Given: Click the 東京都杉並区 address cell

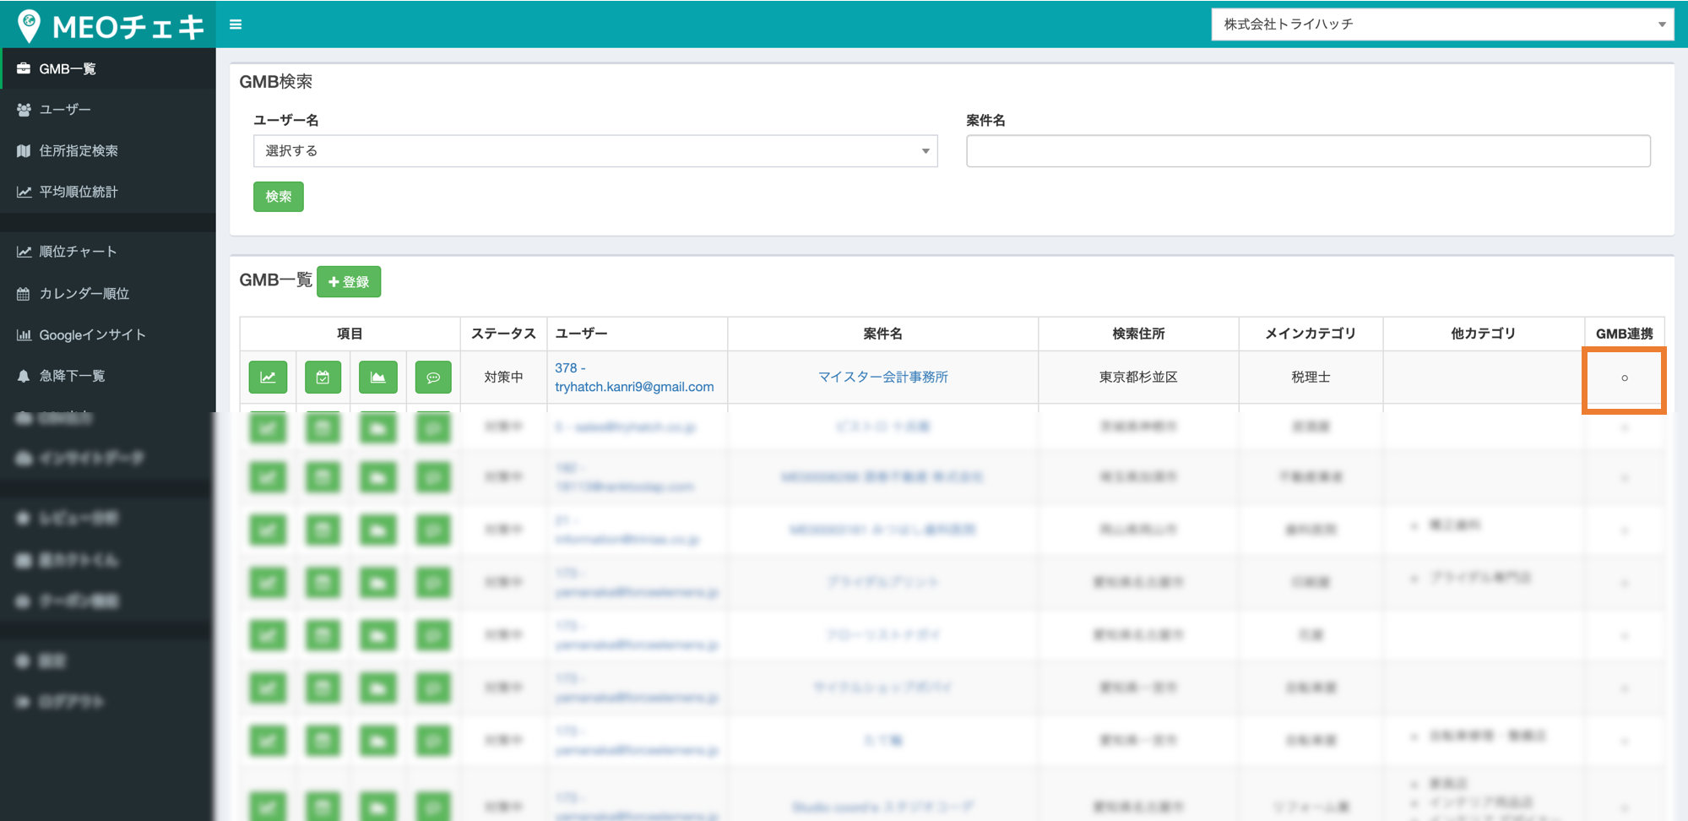Looking at the screenshot, I should [x=1138, y=377].
